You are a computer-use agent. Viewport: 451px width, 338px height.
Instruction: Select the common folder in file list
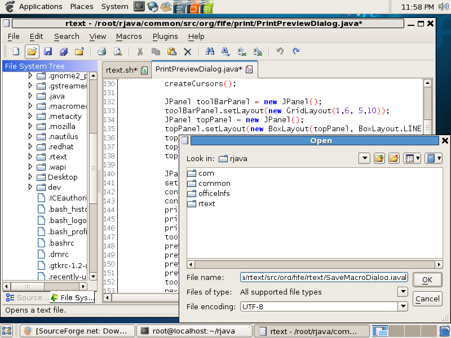[214, 183]
